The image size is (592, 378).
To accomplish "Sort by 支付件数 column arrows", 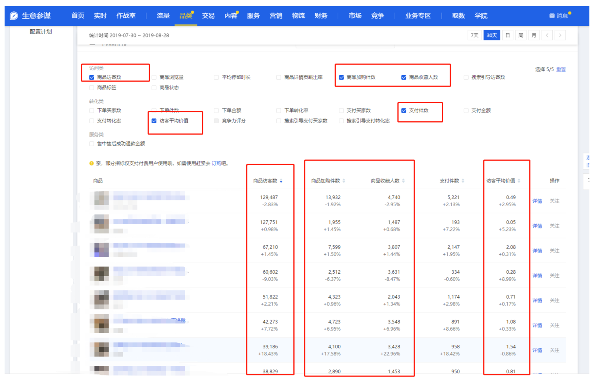I will coord(463,181).
